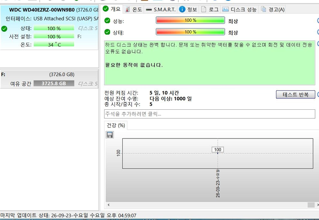Select the 건강 (%) graph tab

tap(116, 125)
